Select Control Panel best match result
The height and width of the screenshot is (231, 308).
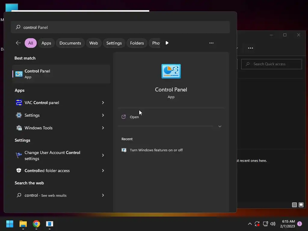61,74
